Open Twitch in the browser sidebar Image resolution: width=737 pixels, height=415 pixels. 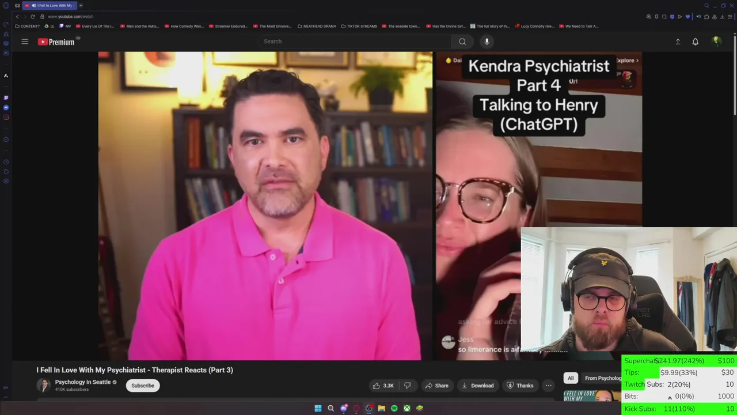coord(6,98)
